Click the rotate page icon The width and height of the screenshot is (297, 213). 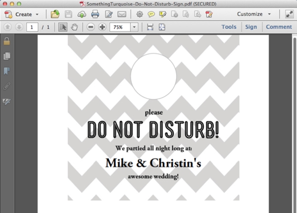coord(186,14)
